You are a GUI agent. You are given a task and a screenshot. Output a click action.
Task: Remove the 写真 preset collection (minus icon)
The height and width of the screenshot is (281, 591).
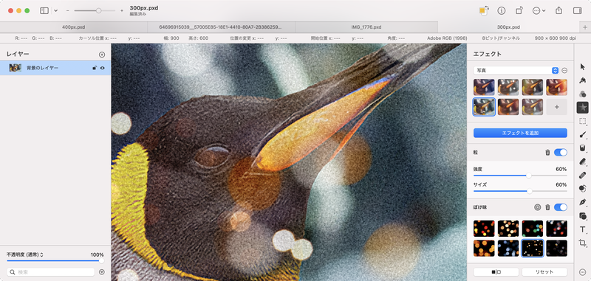click(564, 70)
